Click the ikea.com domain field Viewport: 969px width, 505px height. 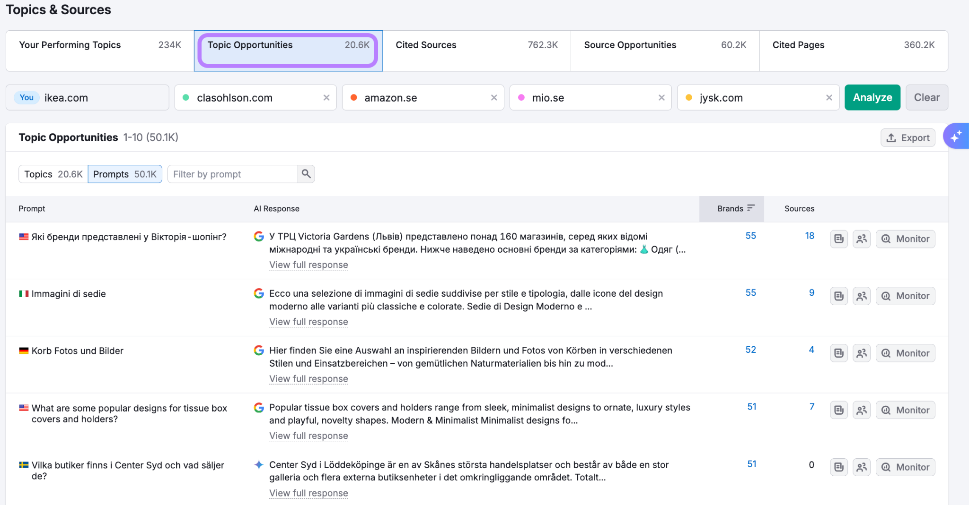coord(88,98)
